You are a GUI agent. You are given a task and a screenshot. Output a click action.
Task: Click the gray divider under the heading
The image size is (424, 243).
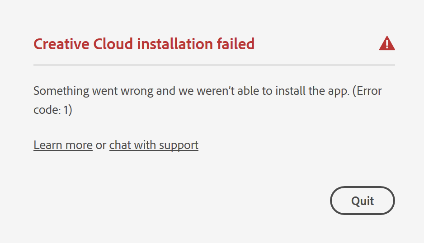pos(214,65)
